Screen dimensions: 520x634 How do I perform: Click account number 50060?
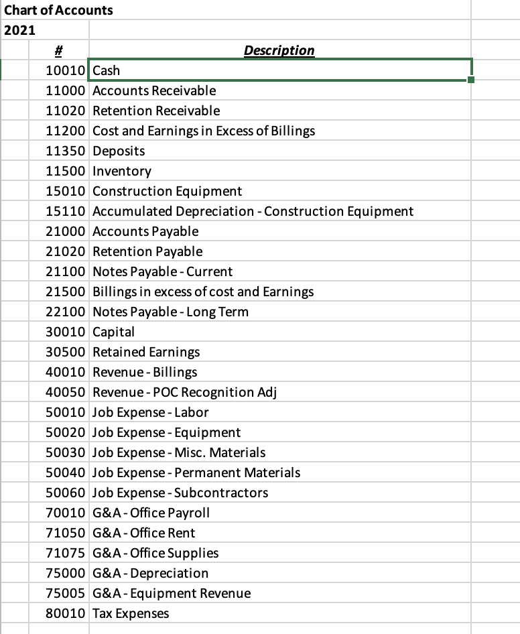(x=58, y=493)
